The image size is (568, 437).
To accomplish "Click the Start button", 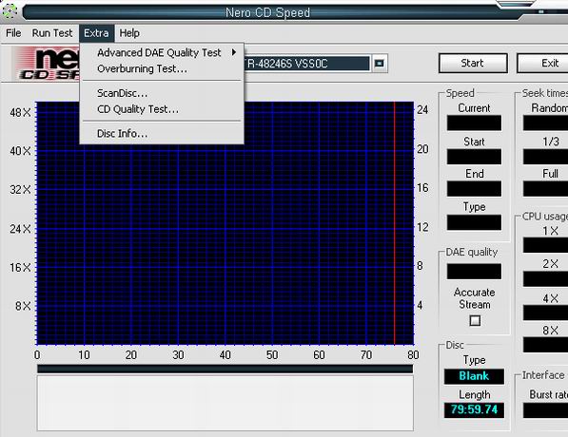I will click(x=473, y=63).
